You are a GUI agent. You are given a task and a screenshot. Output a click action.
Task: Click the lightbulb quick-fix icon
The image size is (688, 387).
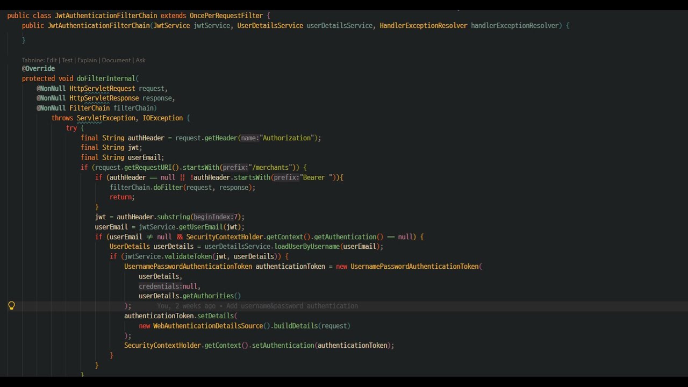11,306
